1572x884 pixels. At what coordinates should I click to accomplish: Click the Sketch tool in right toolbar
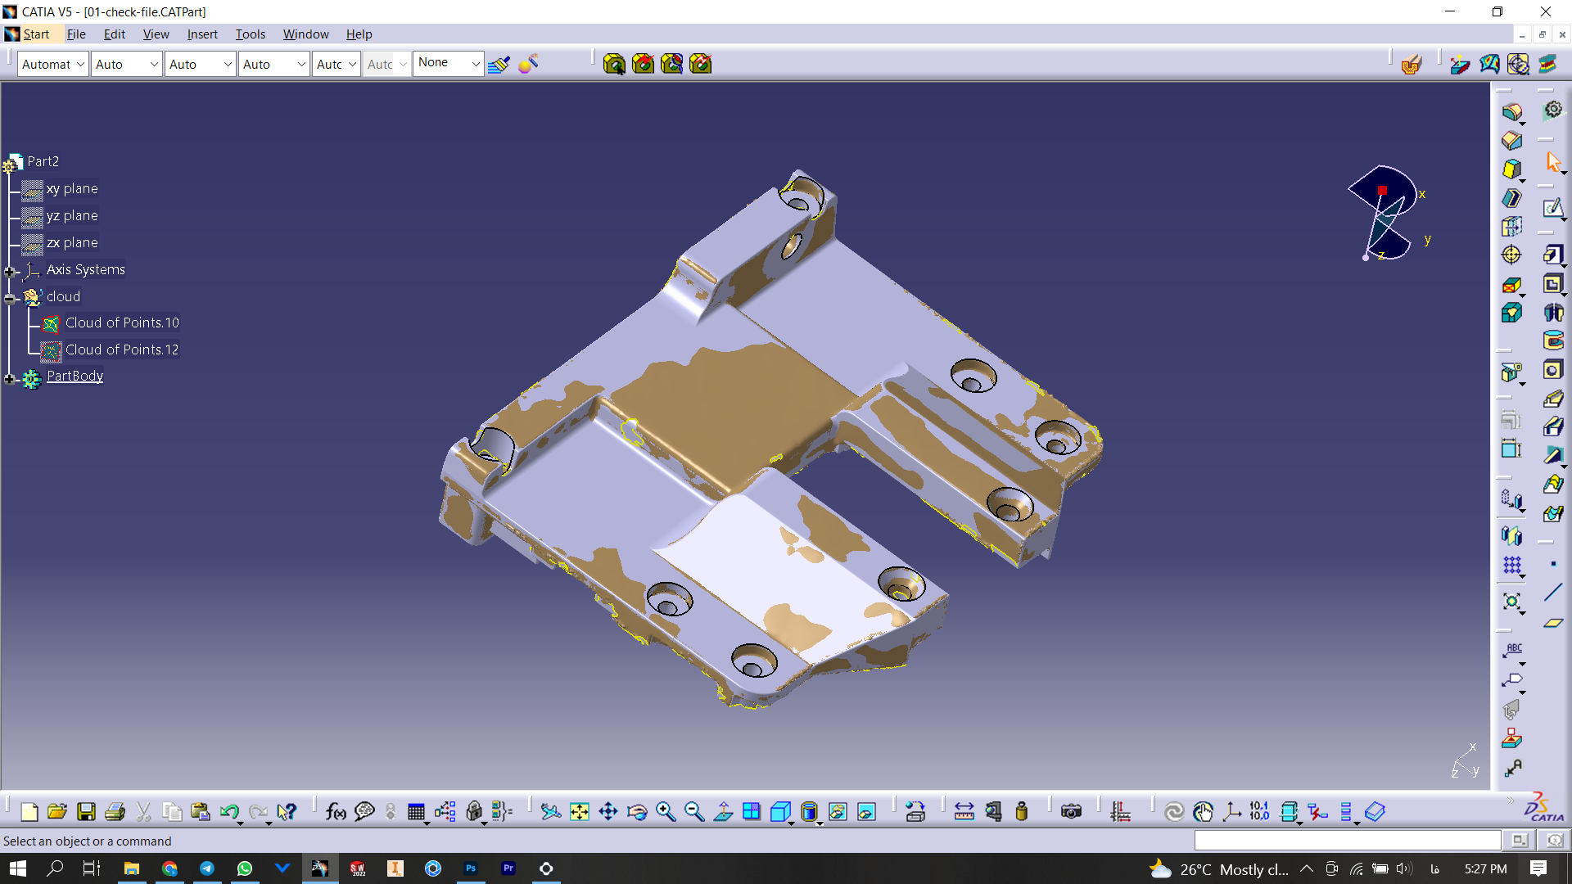point(1553,208)
